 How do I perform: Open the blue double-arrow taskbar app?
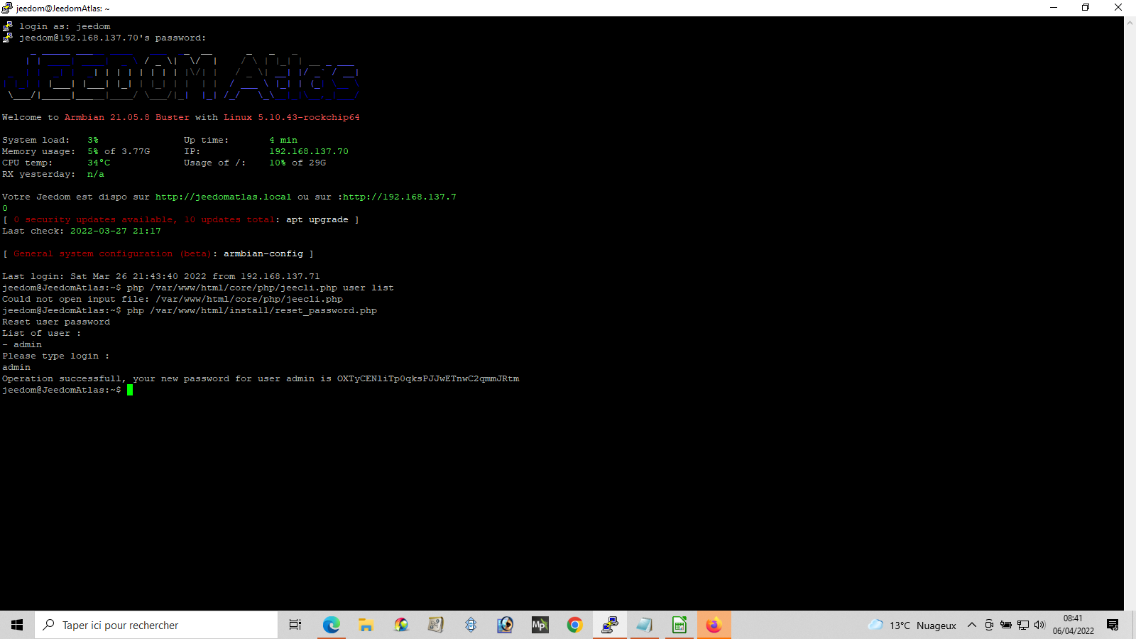(x=471, y=625)
